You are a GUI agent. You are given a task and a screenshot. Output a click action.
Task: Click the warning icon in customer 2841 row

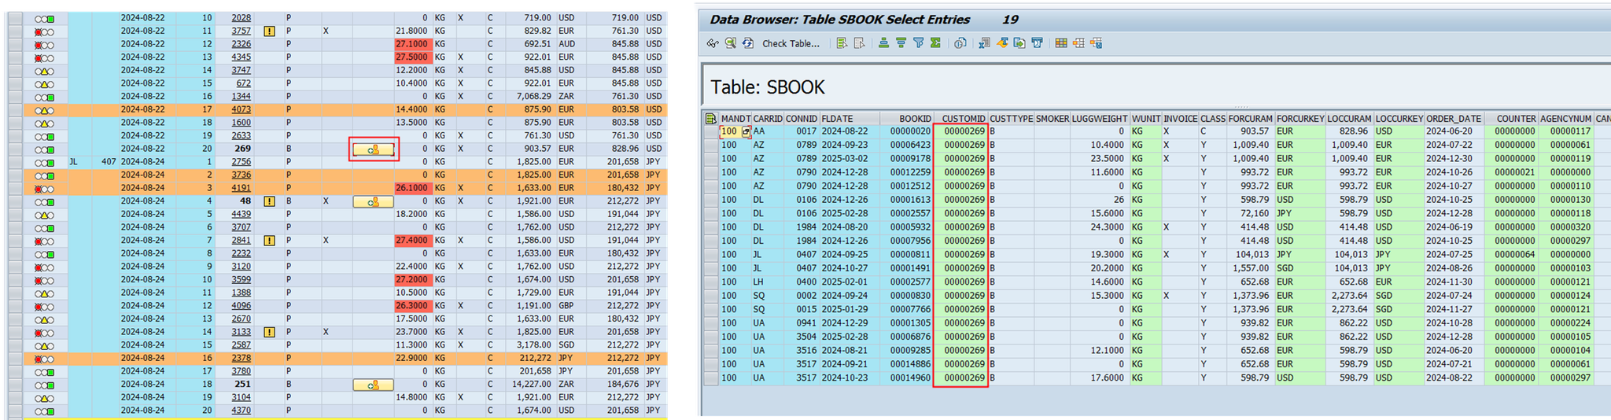(x=270, y=241)
